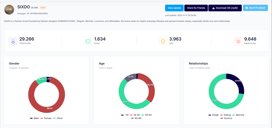Click the Email envelope icon
Screen dimensions: 272x128
point(88,41)
